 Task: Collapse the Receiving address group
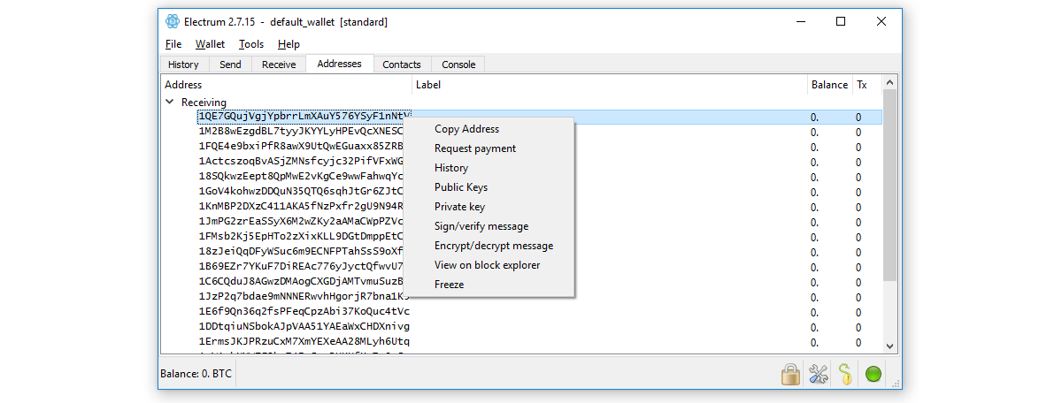point(169,103)
